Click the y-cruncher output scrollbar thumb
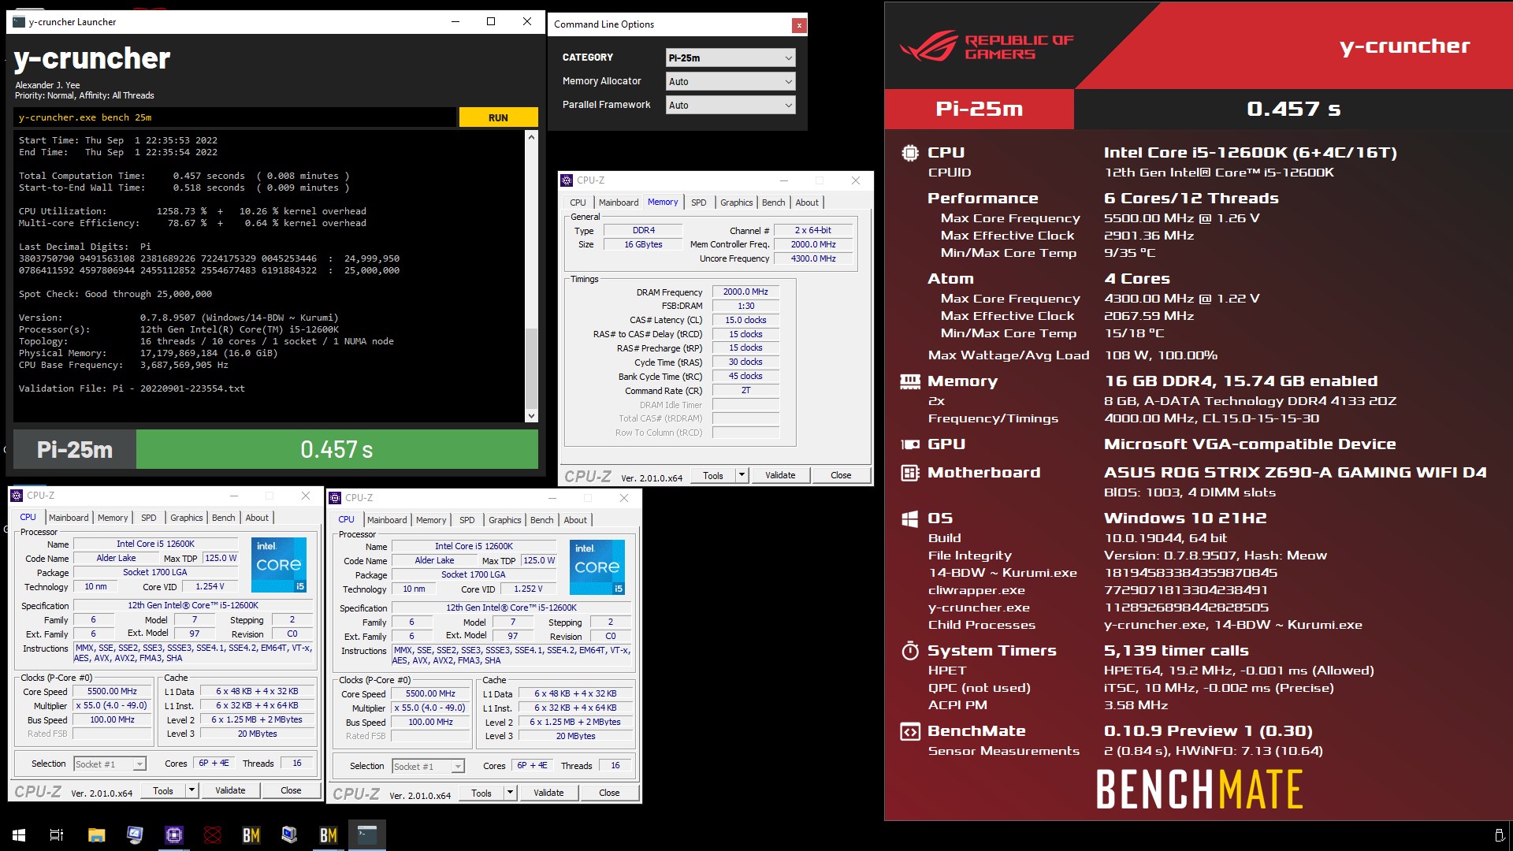Viewport: 1513px width, 851px height. point(531,367)
